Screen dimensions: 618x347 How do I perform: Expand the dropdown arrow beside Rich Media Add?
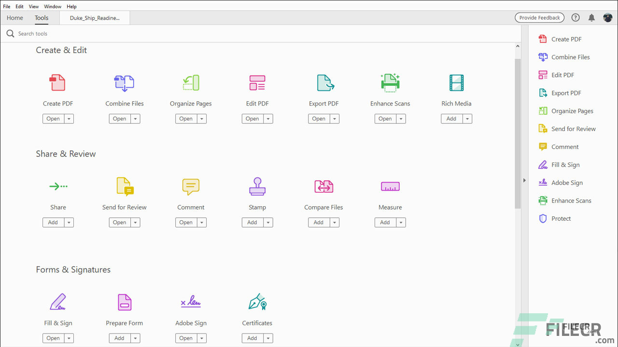click(467, 119)
